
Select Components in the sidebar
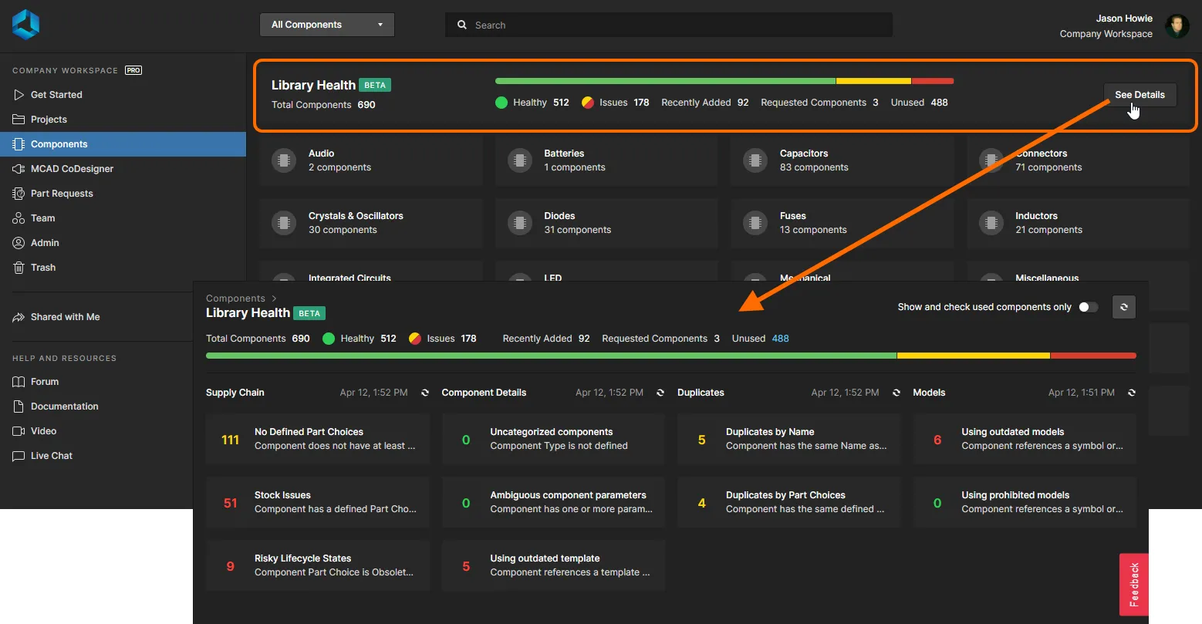pos(123,144)
